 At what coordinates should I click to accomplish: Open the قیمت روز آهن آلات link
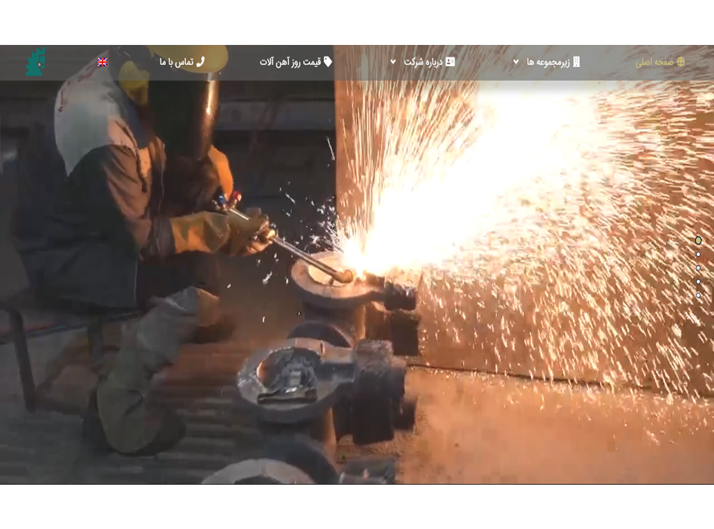(x=290, y=62)
